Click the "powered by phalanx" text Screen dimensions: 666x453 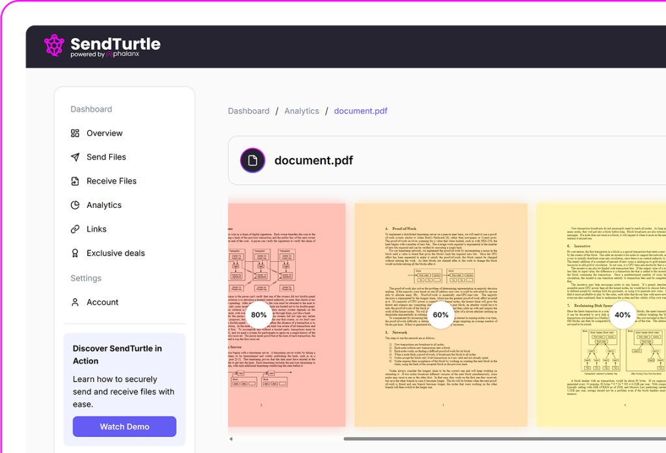point(105,55)
